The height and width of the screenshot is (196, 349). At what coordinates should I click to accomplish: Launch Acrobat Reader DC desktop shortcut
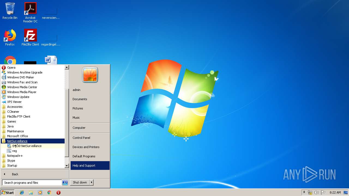(x=30, y=13)
